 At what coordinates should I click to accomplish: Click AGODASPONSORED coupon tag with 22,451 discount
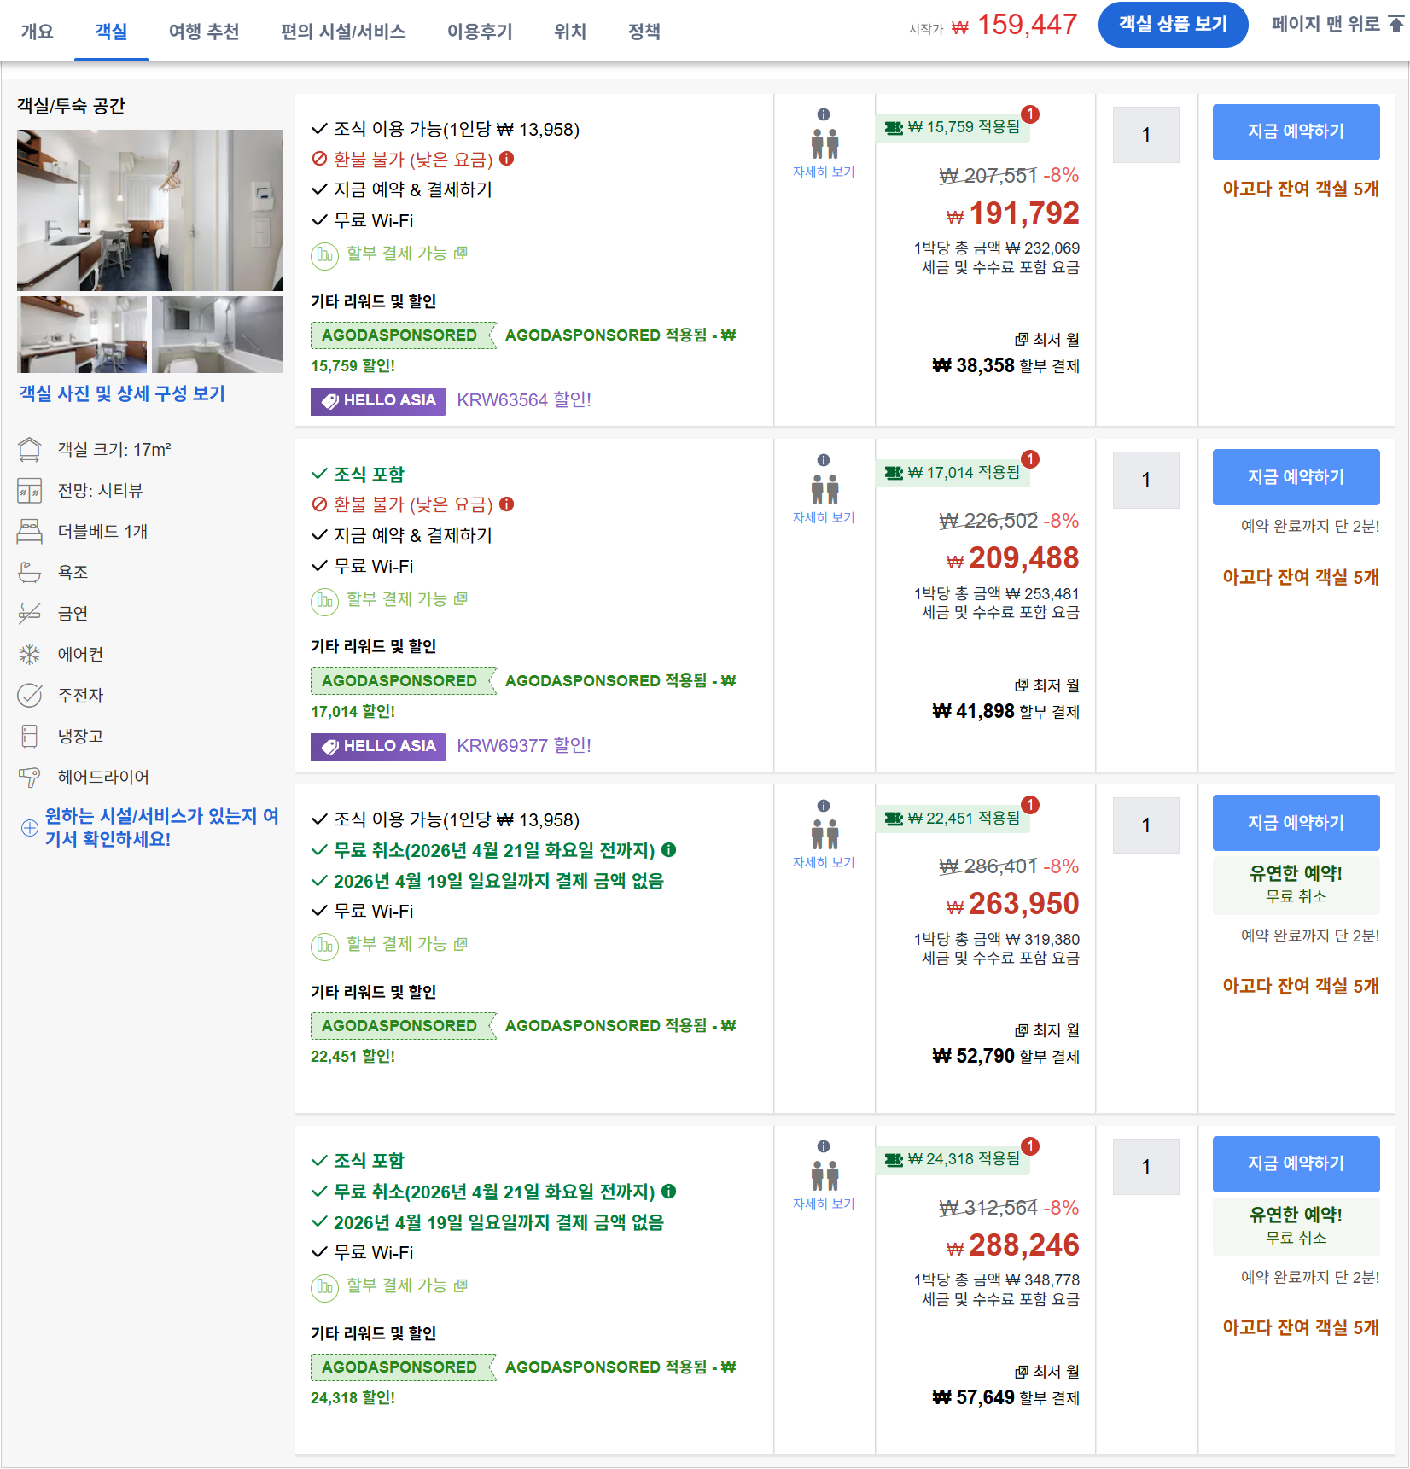[403, 1026]
